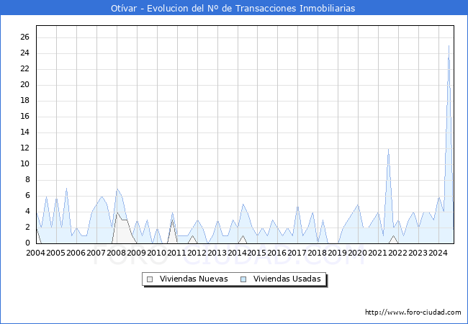Click the y-axis value 14
This screenshot has height=324, width=468.
(25, 132)
